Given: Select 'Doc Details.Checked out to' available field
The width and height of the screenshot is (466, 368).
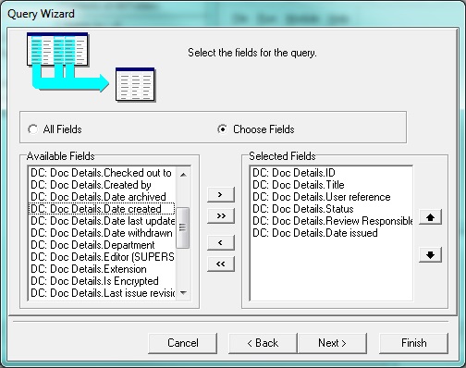Looking at the screenshot, I should 102,173.
